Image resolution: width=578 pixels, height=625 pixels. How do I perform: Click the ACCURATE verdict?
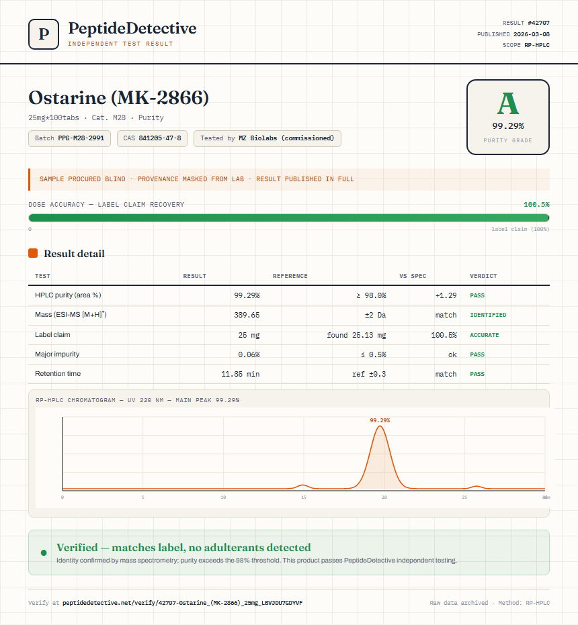coord(484,335)
